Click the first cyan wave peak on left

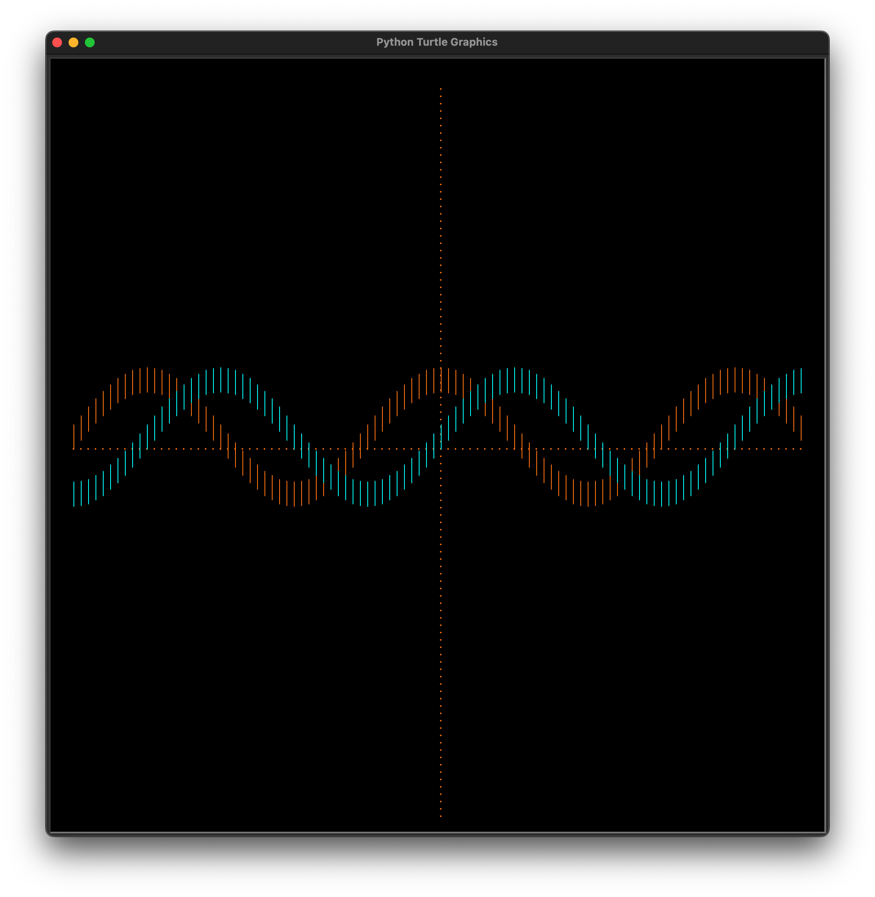point(221,380)
